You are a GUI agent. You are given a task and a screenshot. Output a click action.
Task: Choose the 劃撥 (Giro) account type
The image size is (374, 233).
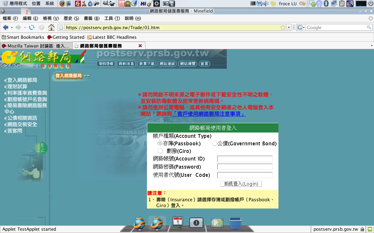pos(160,151)
